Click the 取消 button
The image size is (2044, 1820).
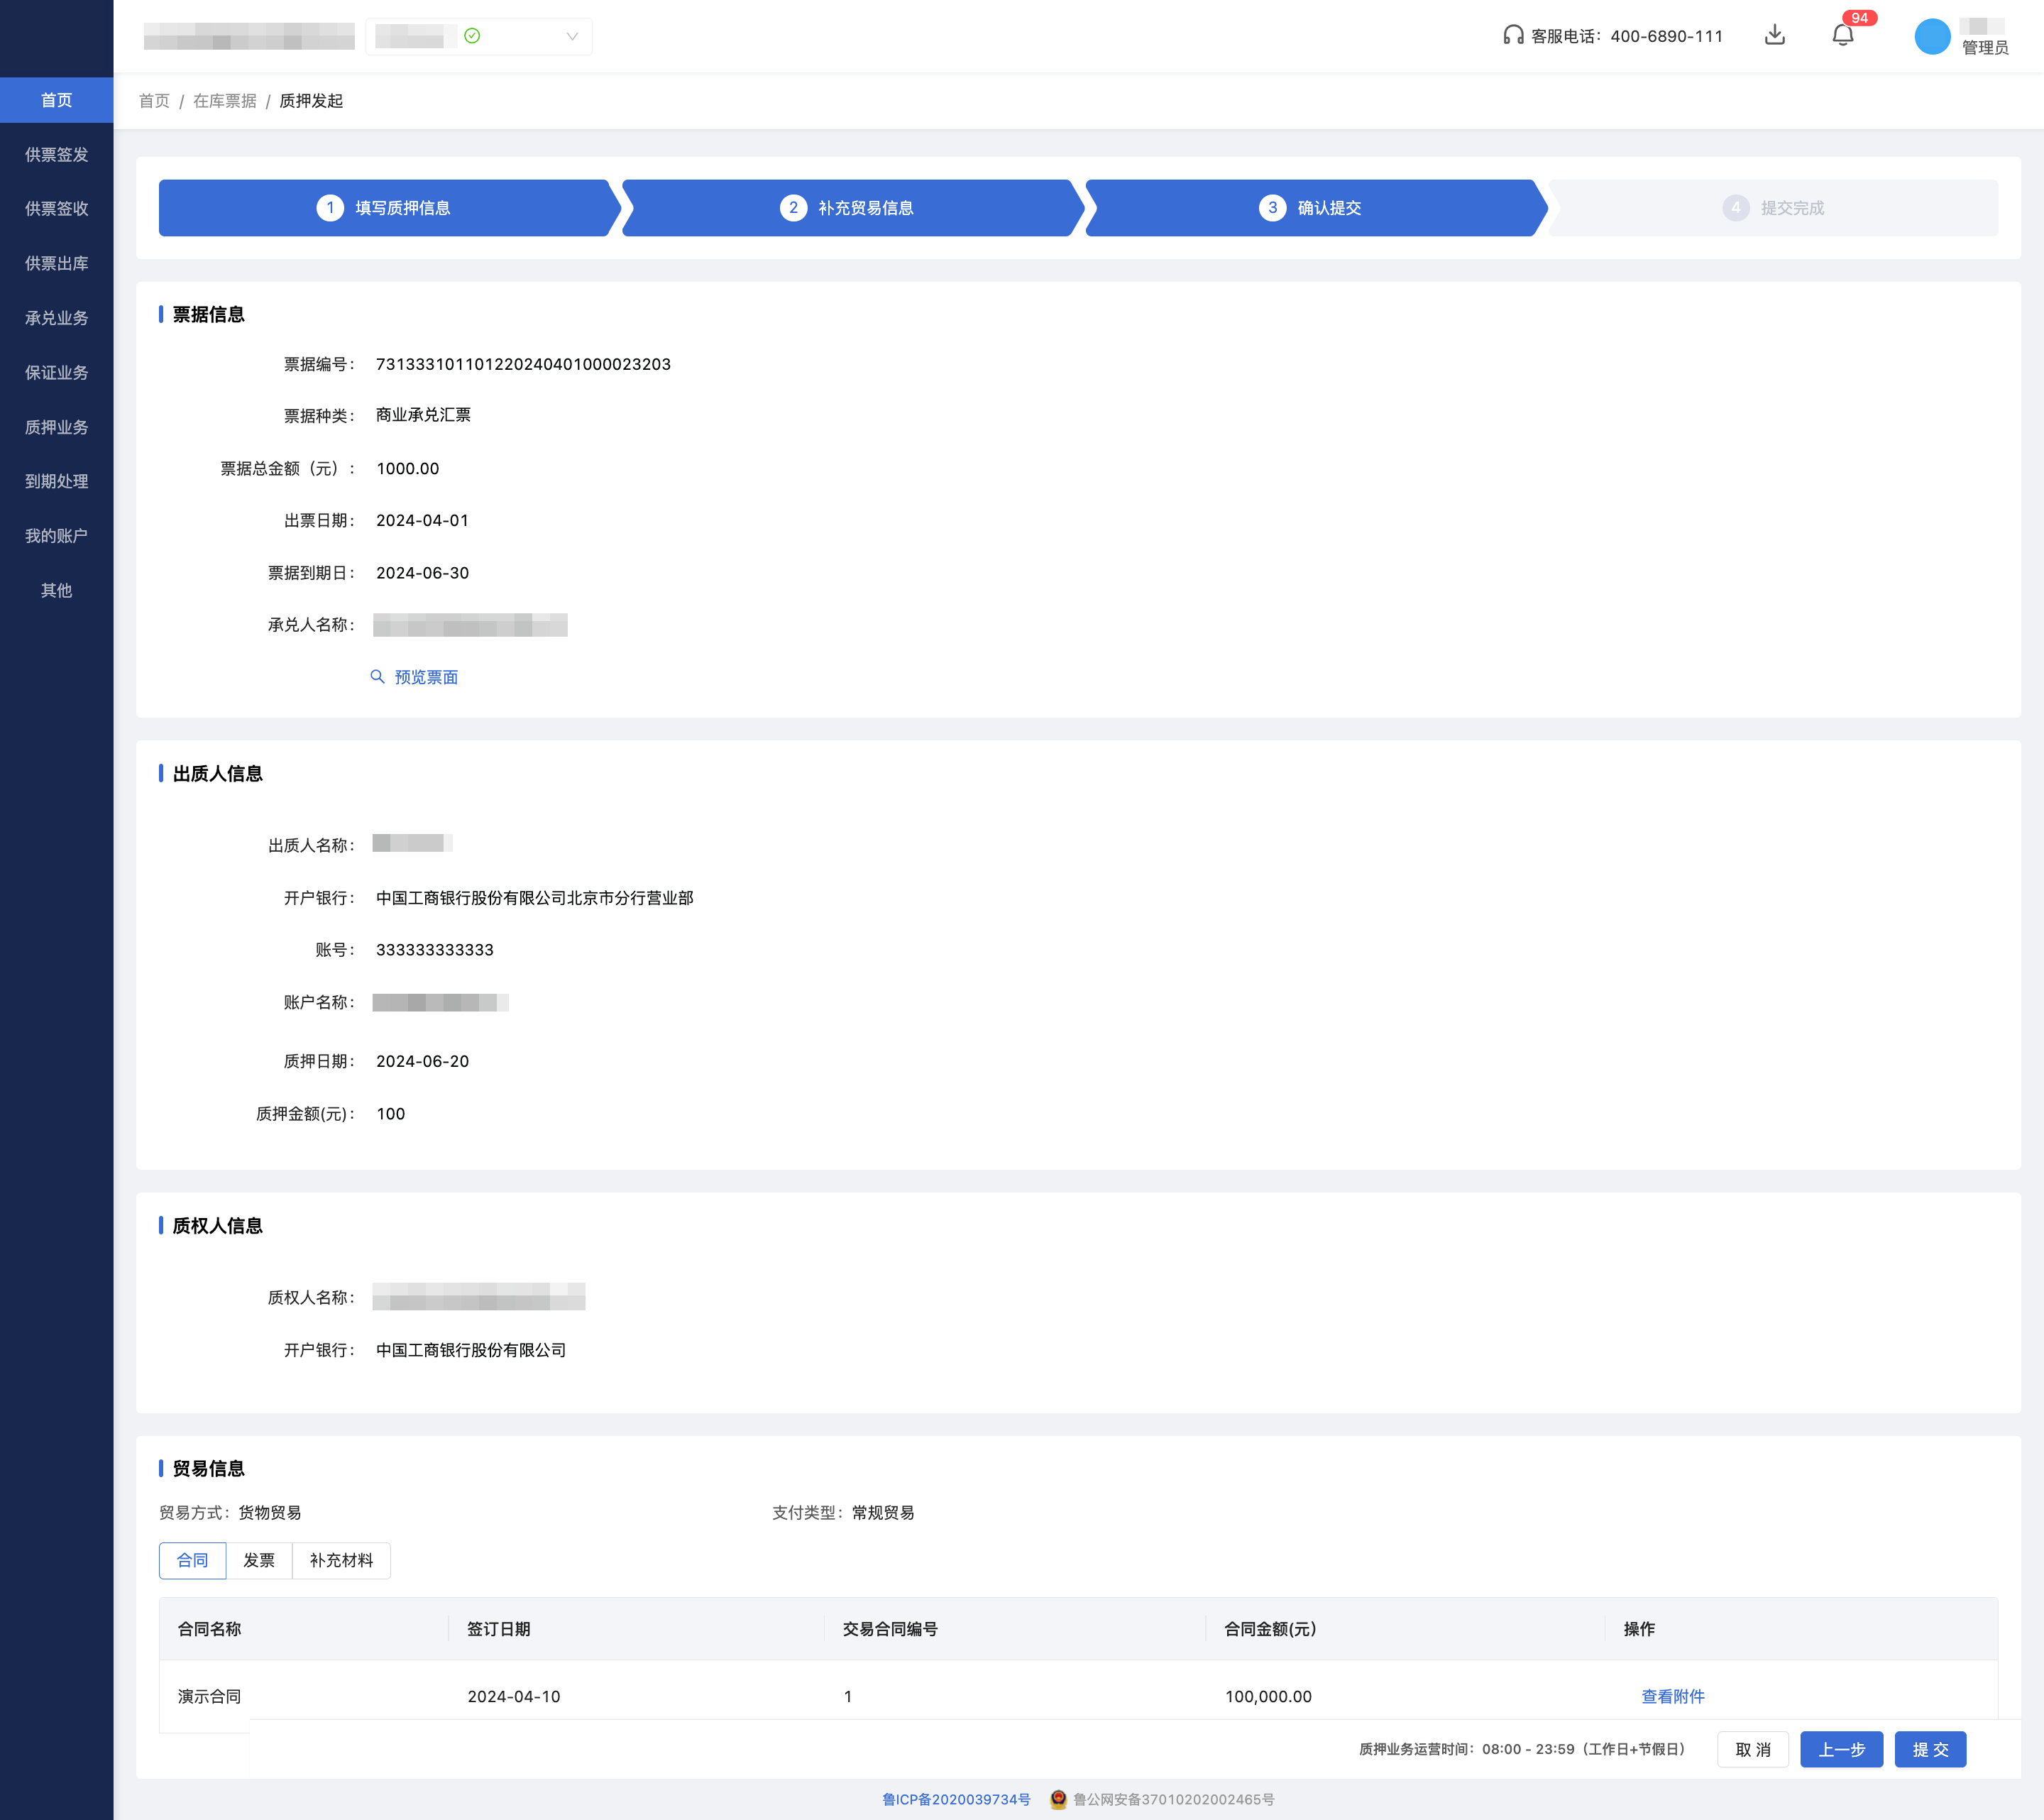1752,1749
